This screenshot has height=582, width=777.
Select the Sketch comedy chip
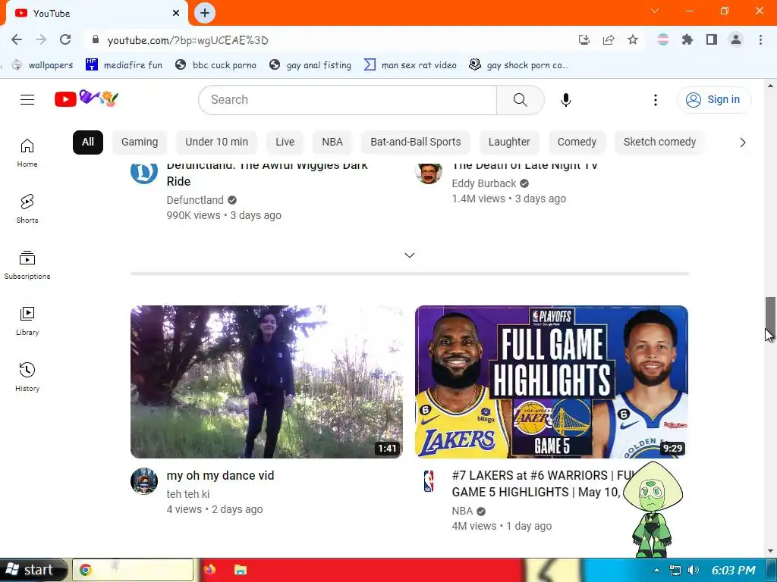pyautogui.click(x=659, y=142)
